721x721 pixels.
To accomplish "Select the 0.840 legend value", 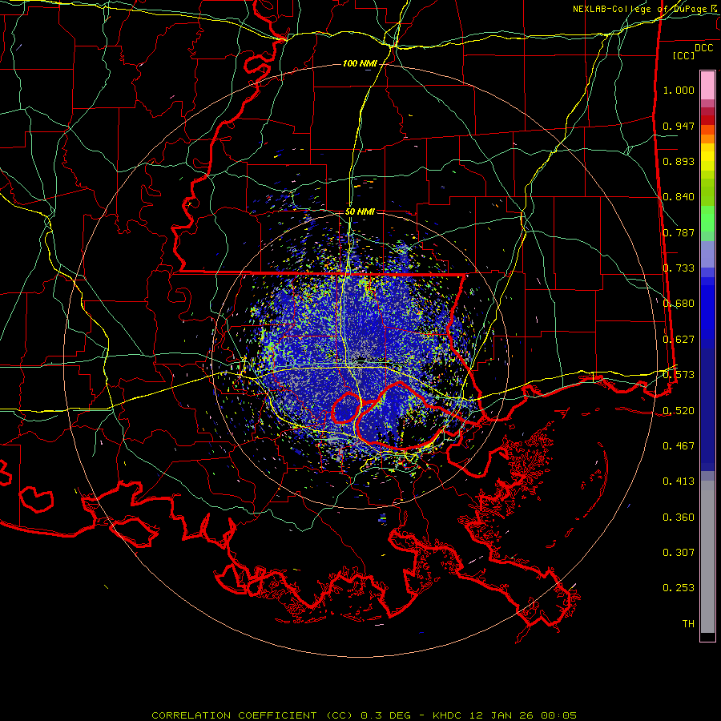I will coord(679,197).
